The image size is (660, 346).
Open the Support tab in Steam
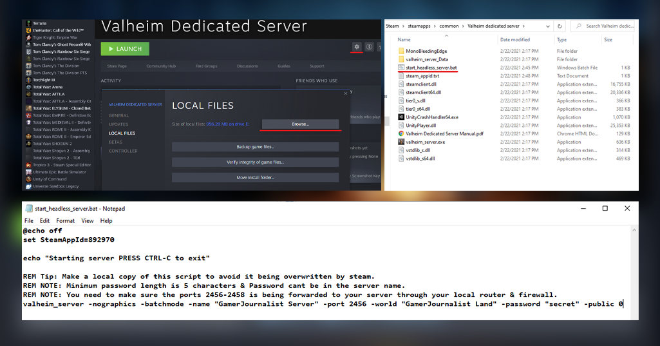click(317, 66)
